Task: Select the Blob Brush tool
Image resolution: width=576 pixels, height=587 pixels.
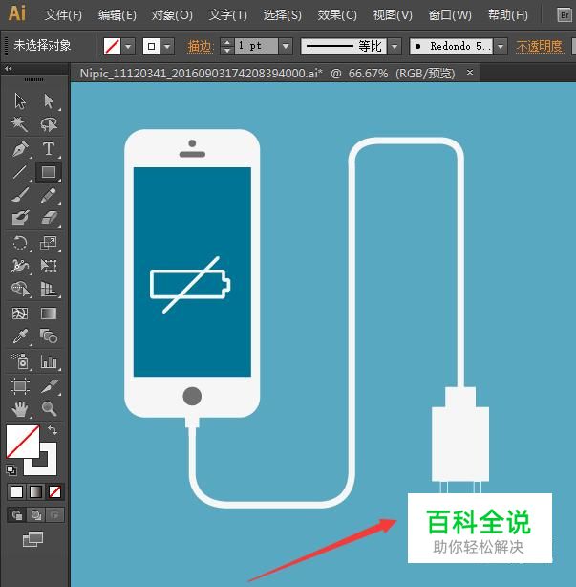Action: pos(20,218)
